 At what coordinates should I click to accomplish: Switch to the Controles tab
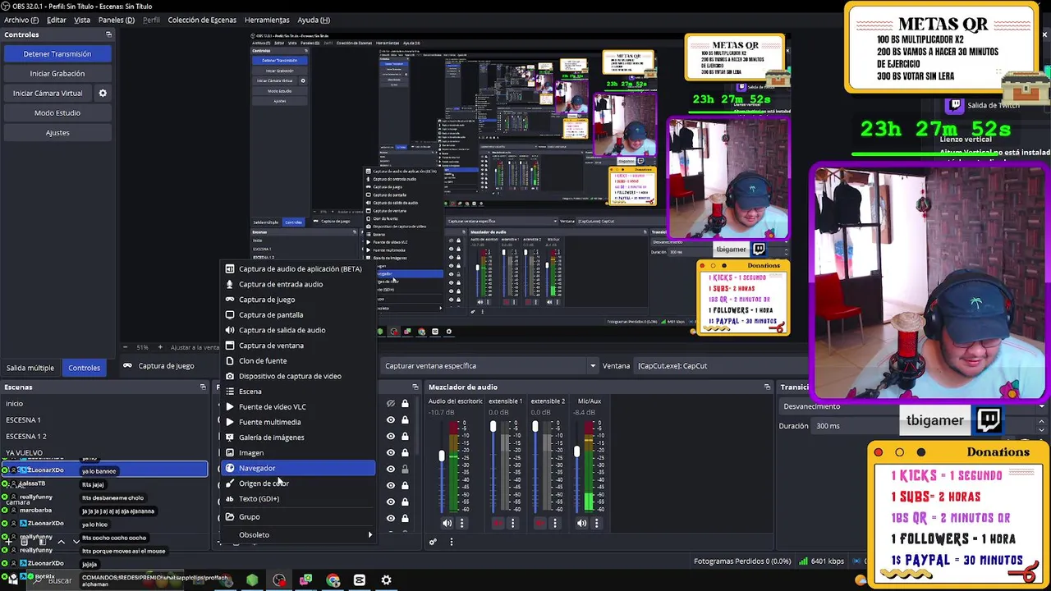click(x=84, y=368)
